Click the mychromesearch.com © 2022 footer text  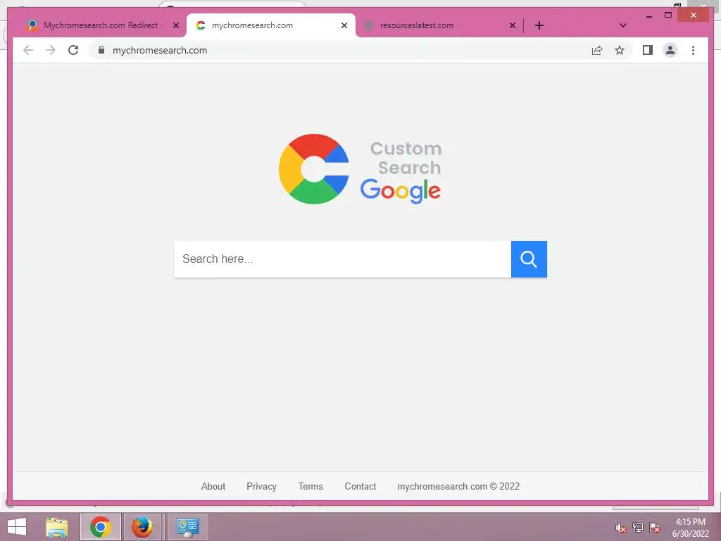[x=458, y=486]
